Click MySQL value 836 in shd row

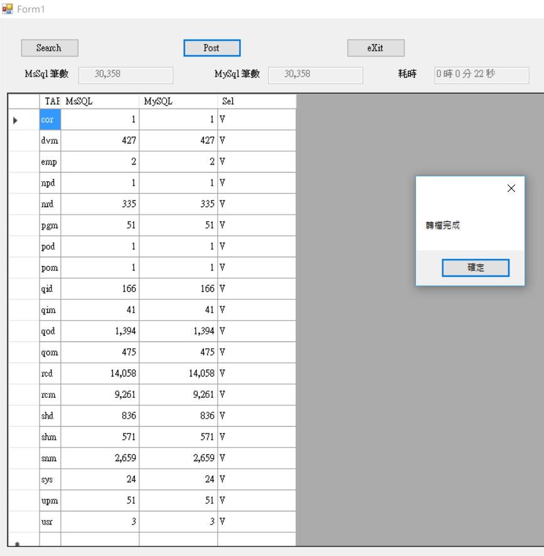(178, 415)
